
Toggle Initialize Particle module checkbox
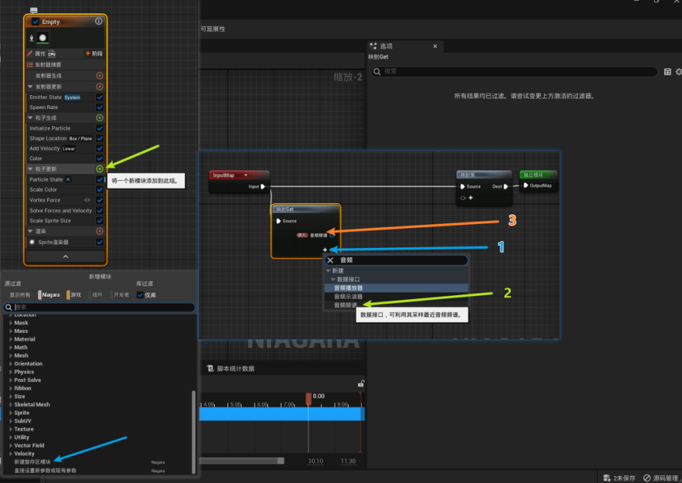tap(100, 128)
